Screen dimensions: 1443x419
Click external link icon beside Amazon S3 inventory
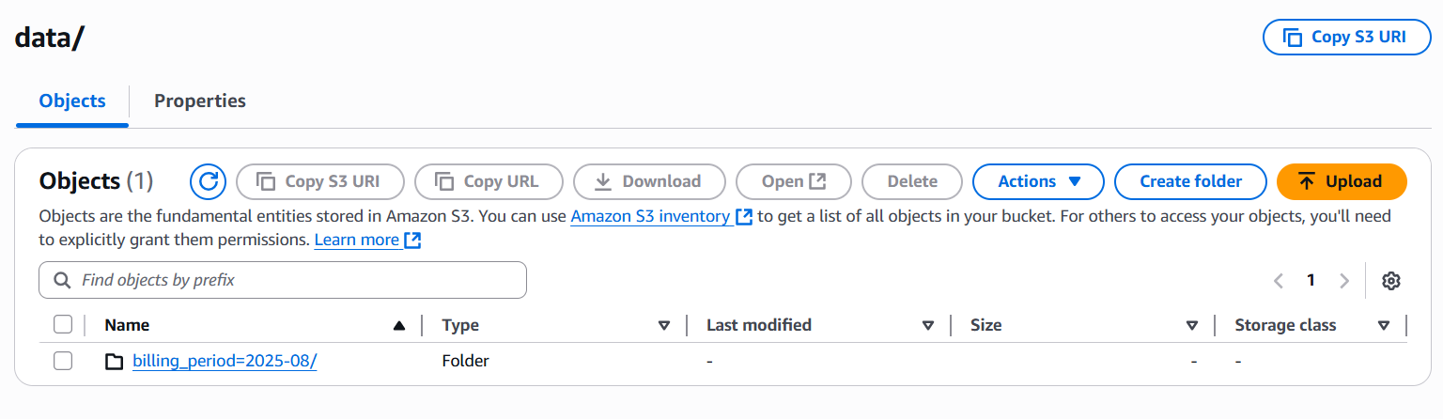click(x=744, y=216)
